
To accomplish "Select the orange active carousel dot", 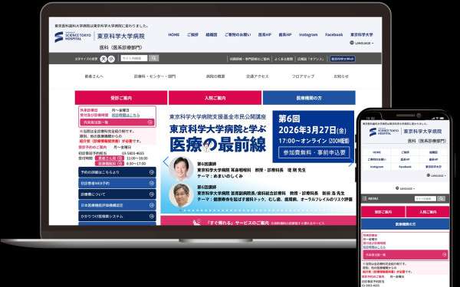I will coord(180,210).
